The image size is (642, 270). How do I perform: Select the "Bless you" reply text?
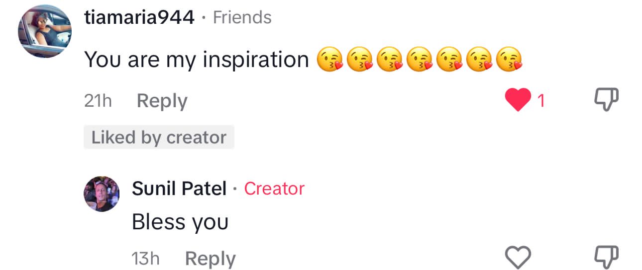click(x=180, y=222)
